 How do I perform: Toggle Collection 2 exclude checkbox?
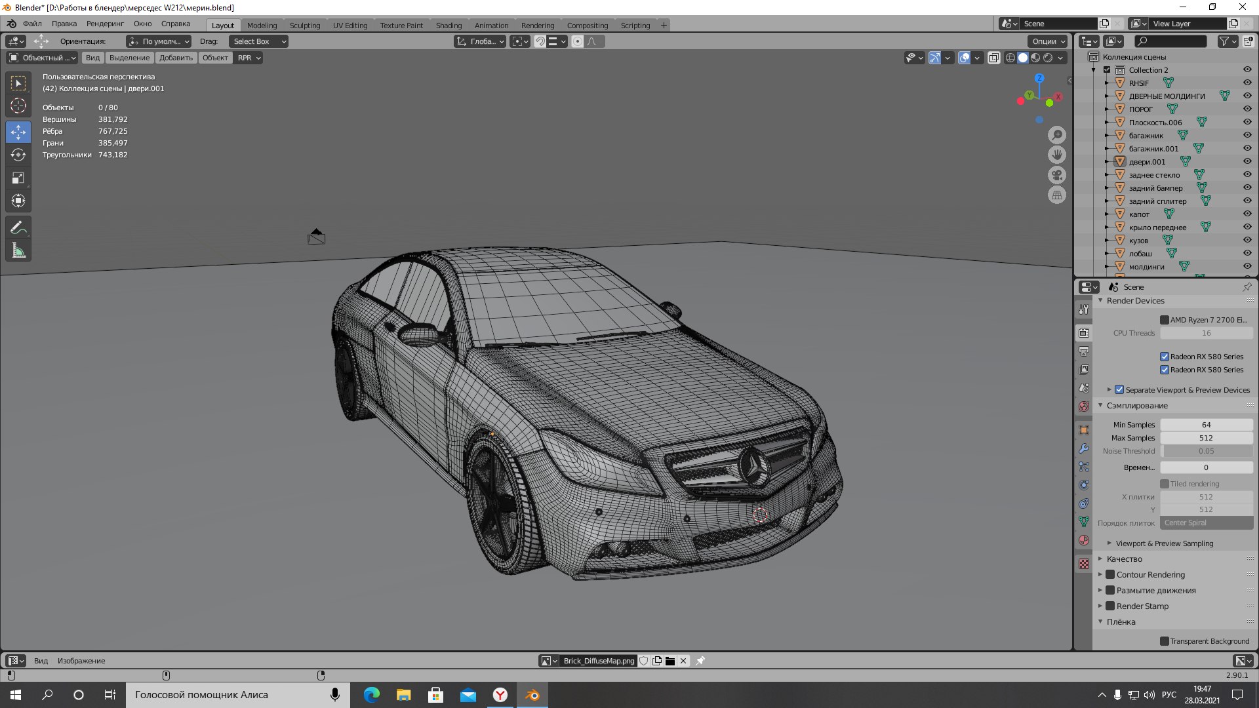click(x=1107, y=69)
